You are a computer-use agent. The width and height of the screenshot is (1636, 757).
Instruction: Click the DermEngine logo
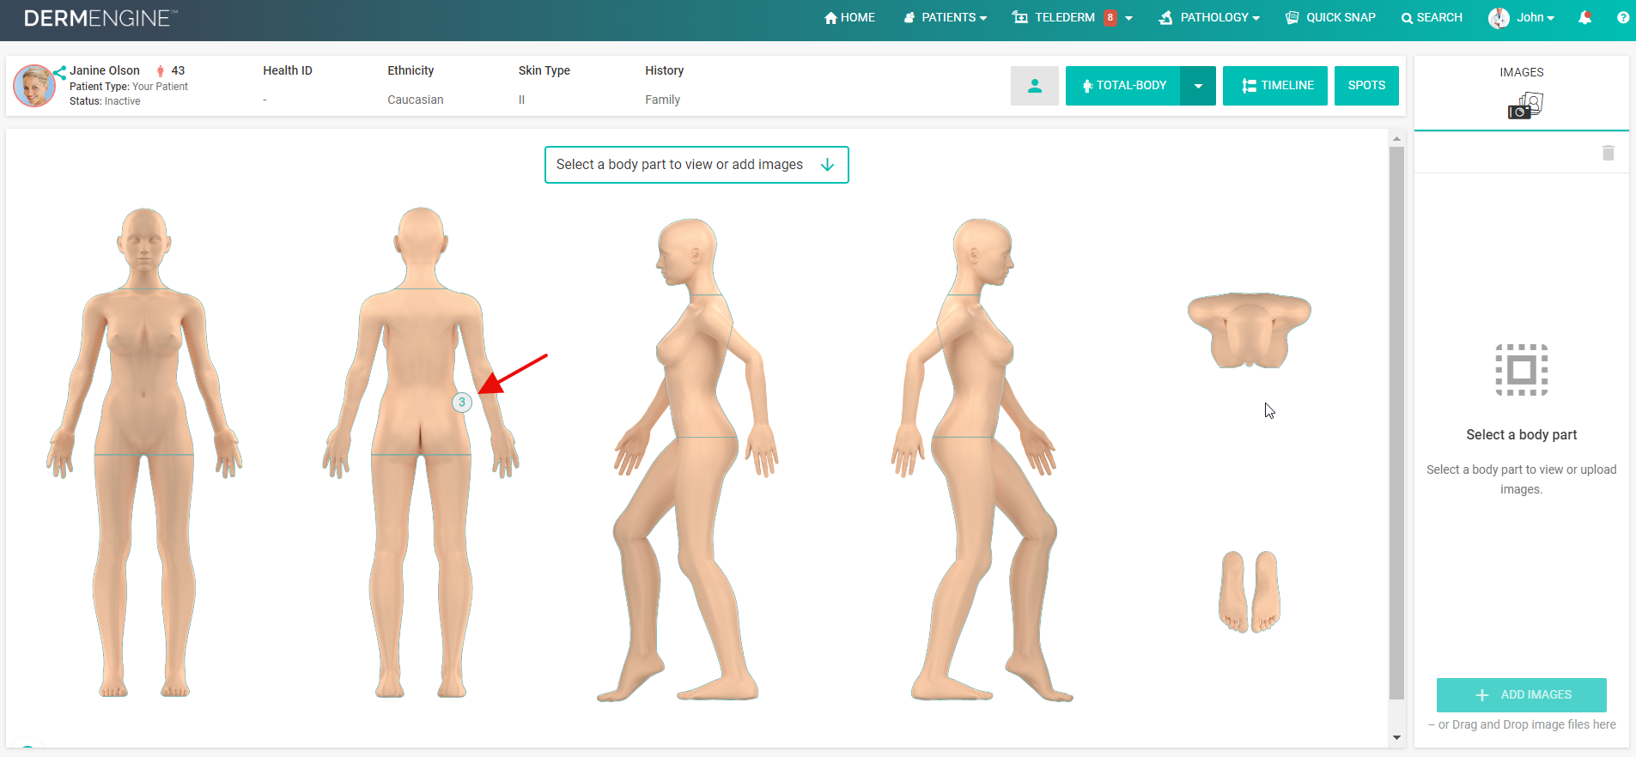point(100,18)
